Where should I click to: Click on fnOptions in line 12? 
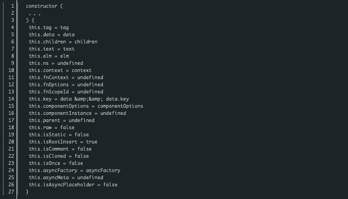coord(56,85)
